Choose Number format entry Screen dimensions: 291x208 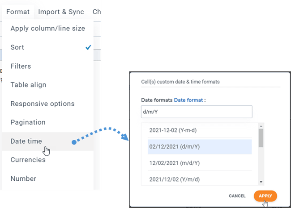click(x=23, y=179)
